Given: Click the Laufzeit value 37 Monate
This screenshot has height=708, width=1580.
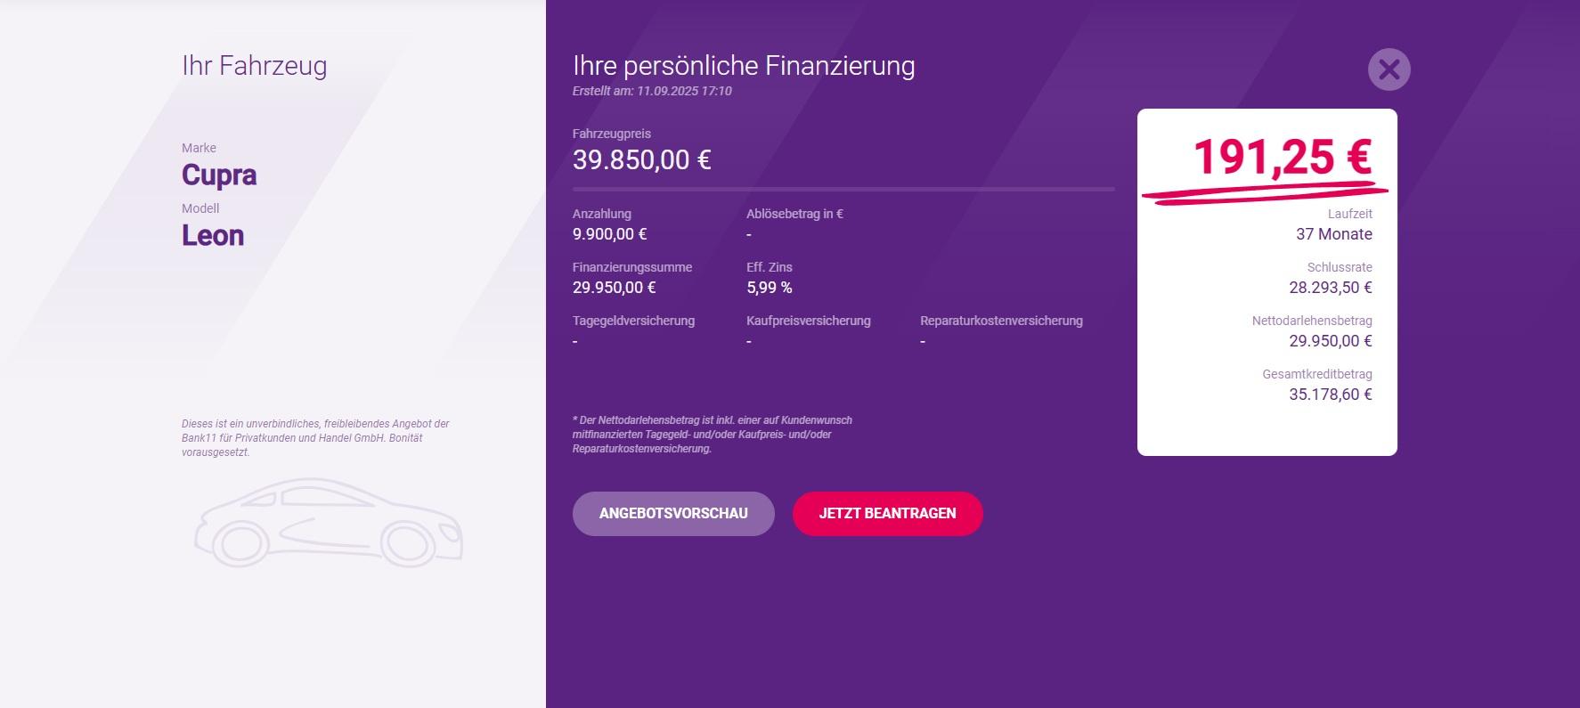Looking at the screenshot, I should pos(1334,234).
